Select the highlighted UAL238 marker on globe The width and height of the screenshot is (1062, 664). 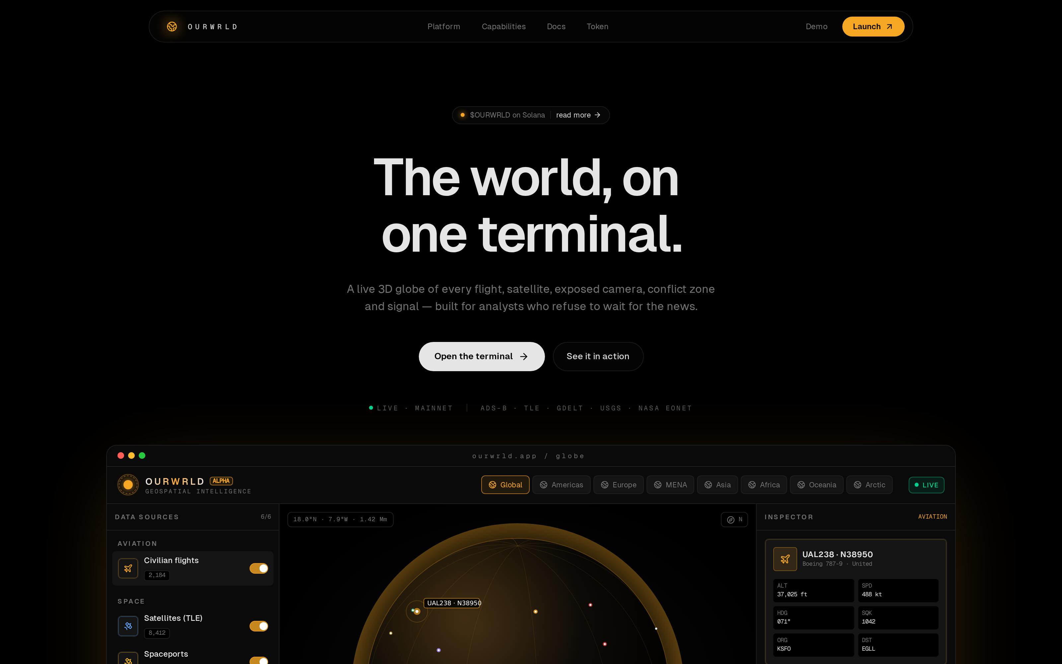tap(417, 611)
